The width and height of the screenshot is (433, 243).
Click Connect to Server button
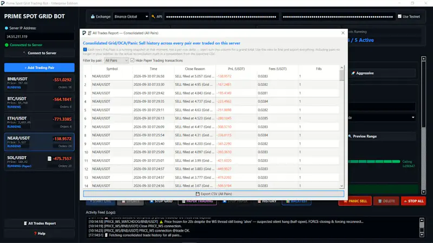[x=39, y=53]
